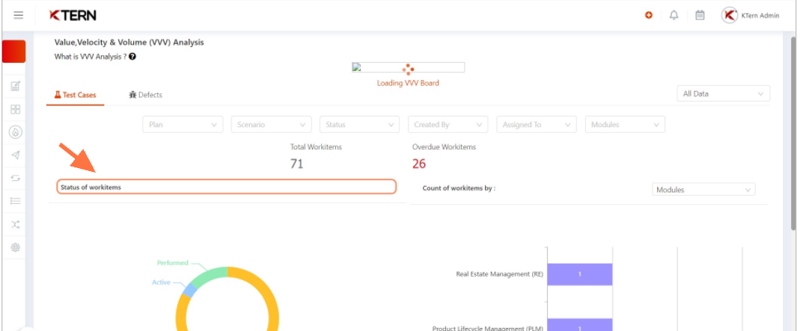
Task: Open the calendar icon in header
Action: click(700, 16)
